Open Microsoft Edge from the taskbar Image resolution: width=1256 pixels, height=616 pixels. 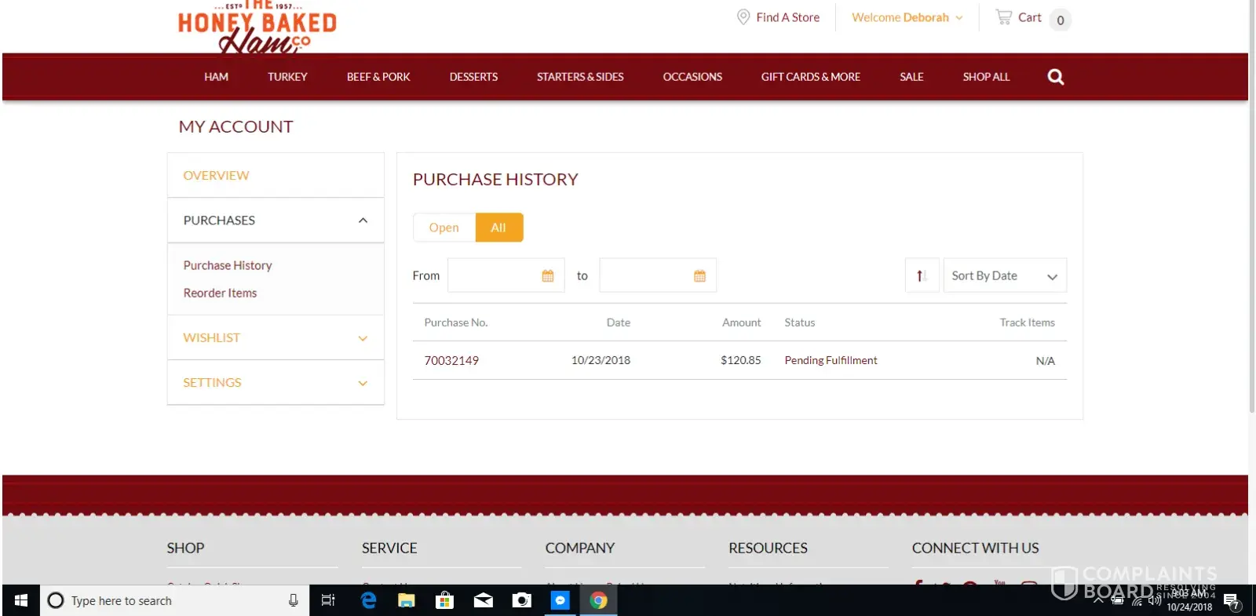368,600
